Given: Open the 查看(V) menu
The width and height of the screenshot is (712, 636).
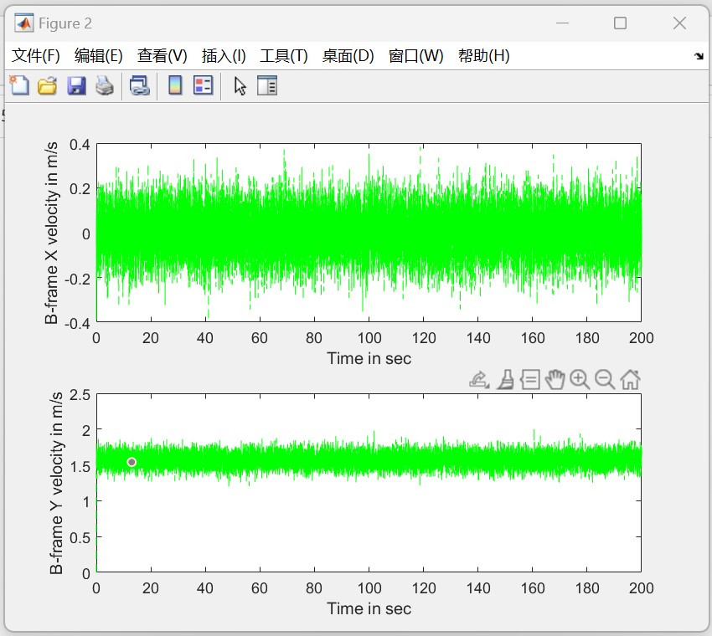Looking at the screenshot, I should [x=163, y=56].
